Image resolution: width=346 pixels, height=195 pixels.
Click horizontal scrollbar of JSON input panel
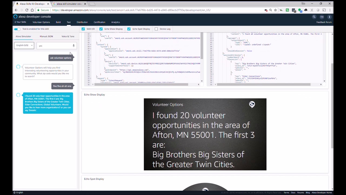pyautogui.click(x=141, y=84)
